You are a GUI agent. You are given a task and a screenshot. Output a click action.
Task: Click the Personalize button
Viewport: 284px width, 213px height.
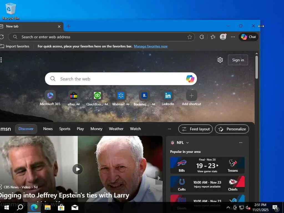tap(232, 129)
